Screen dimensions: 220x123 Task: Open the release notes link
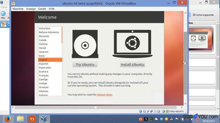coord(104,95)
